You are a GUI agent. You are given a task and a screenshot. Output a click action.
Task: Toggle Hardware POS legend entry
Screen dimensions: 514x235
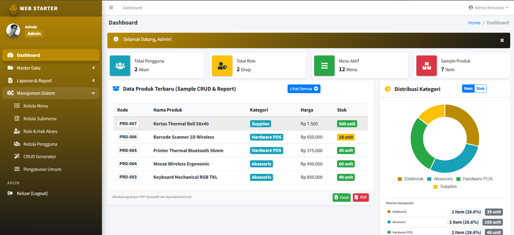click(474, 179)
